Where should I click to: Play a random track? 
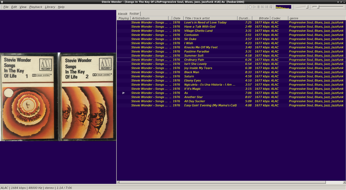pos(271,7)
